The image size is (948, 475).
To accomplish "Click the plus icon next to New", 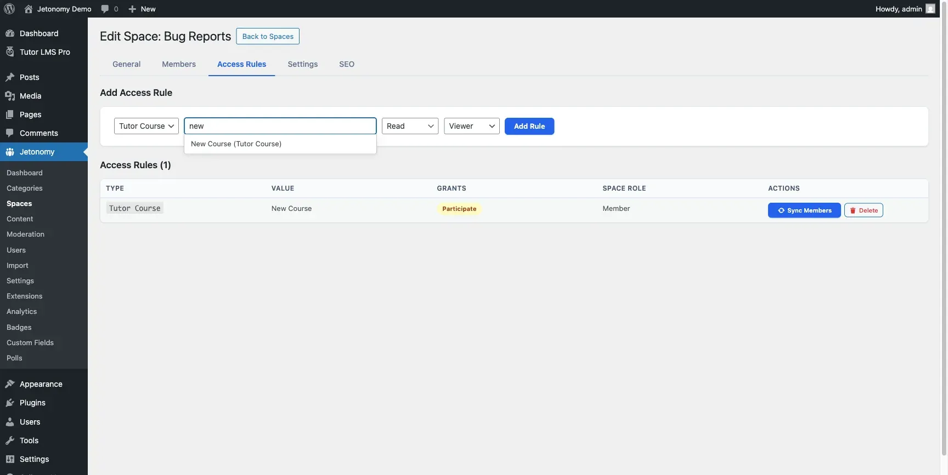I will (132, 9).
